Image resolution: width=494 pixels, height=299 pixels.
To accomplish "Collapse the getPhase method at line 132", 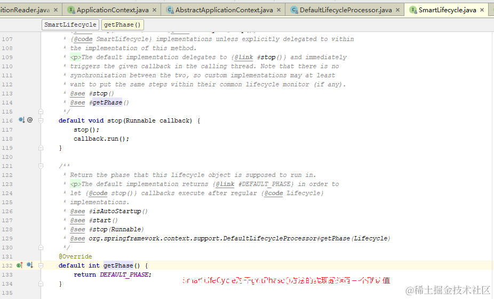I will pyautogui.click(x=41, y=265).
